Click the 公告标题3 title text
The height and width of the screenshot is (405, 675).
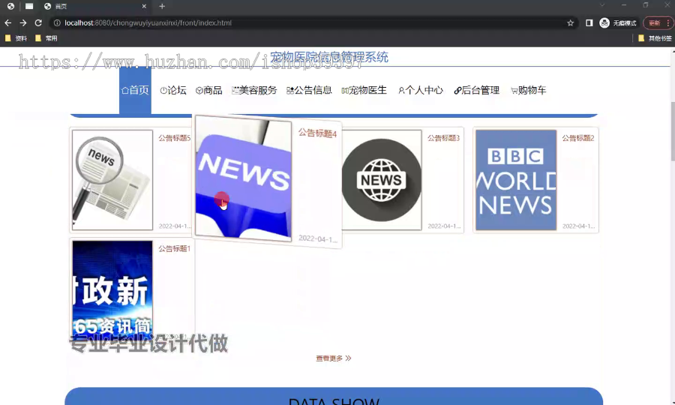[443, 138]
